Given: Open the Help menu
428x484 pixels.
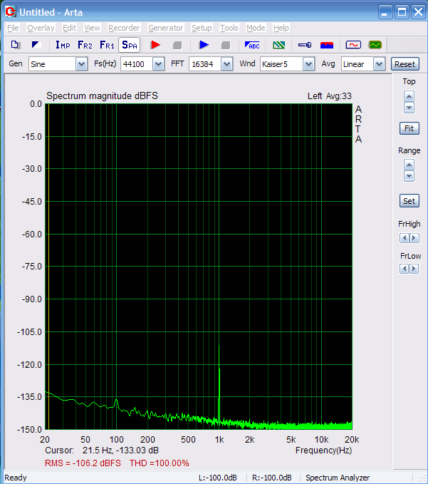Looking at the screenshot, I should [x=281, y=28].
